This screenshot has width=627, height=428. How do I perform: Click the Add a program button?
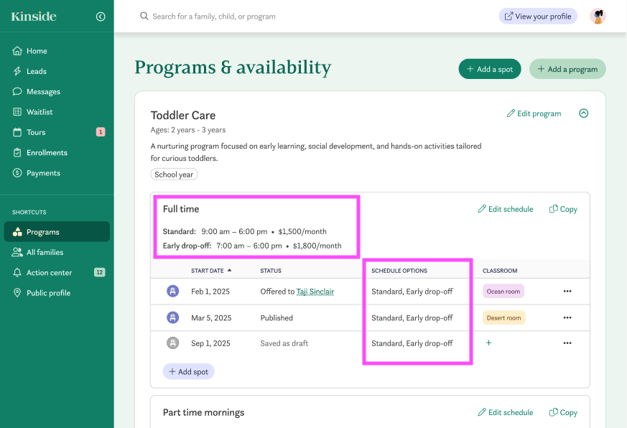(x=567, y=69)
